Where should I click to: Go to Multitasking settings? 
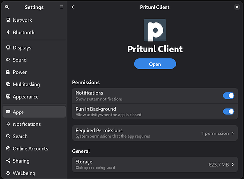[x=34, y=84]
